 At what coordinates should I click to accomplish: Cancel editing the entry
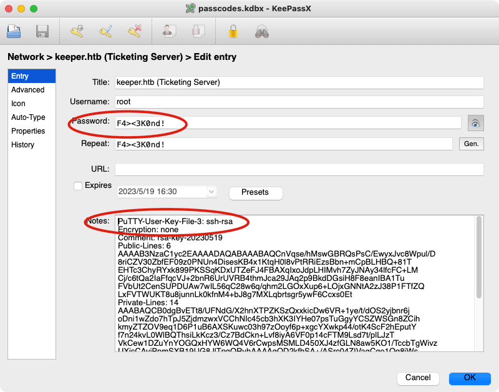(418, 378)
